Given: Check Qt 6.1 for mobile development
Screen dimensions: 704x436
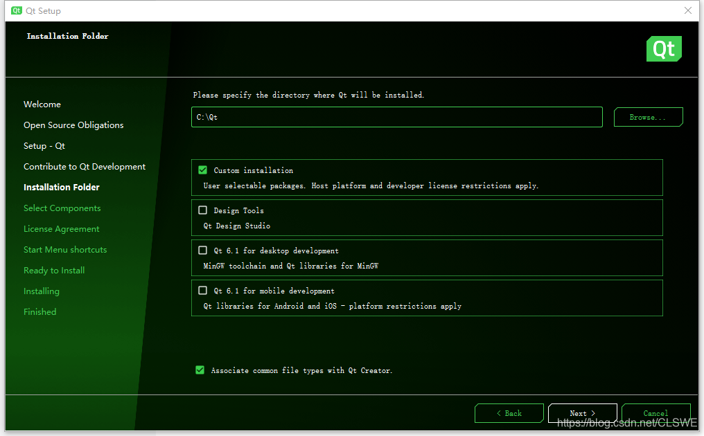Looking at the screenshot, I should [x=202, y=290].
